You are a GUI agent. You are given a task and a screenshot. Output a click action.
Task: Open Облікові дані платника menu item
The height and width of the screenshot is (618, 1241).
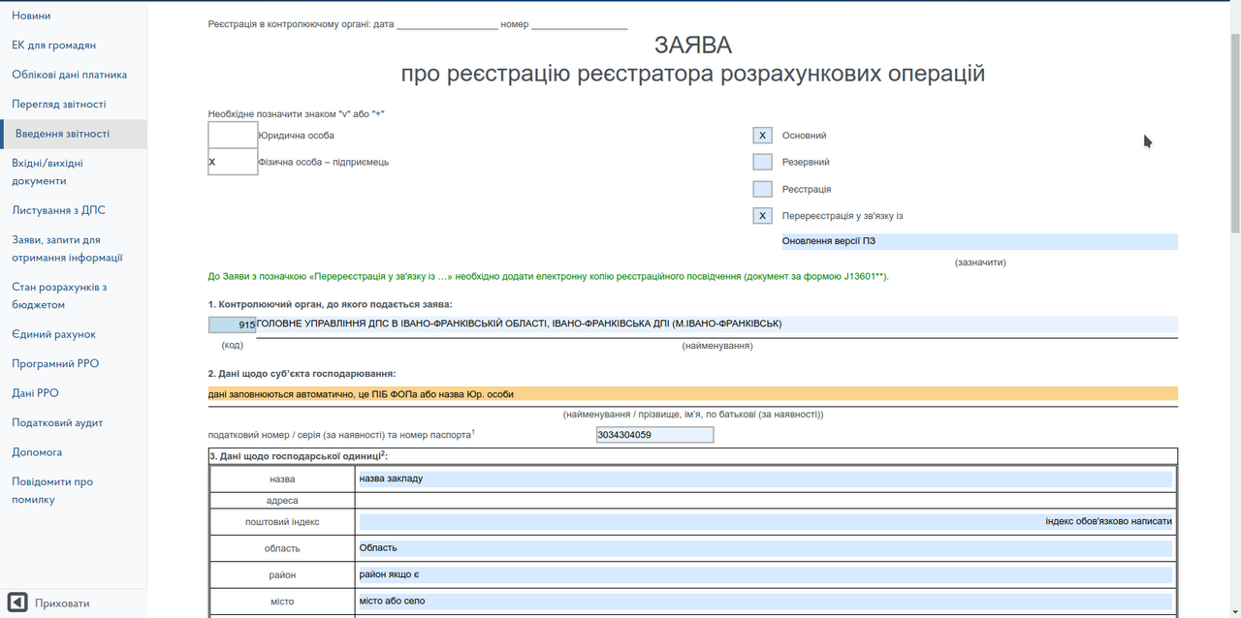(69, 75)
